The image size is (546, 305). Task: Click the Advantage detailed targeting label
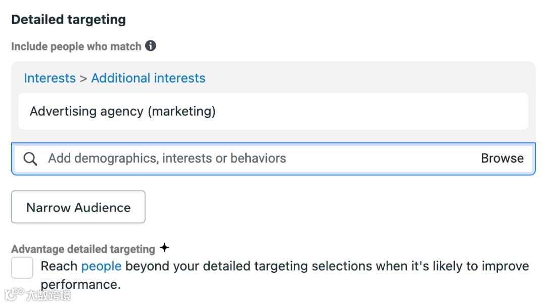83,249
